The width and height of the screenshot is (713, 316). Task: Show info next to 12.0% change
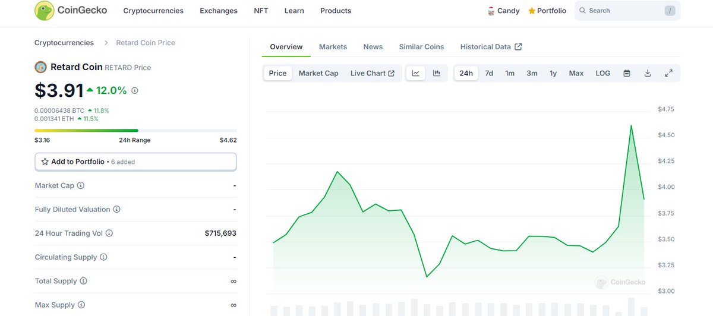134,91
